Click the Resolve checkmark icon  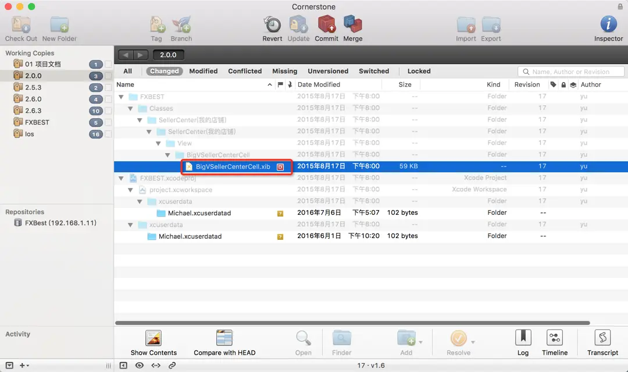[459, 338]
